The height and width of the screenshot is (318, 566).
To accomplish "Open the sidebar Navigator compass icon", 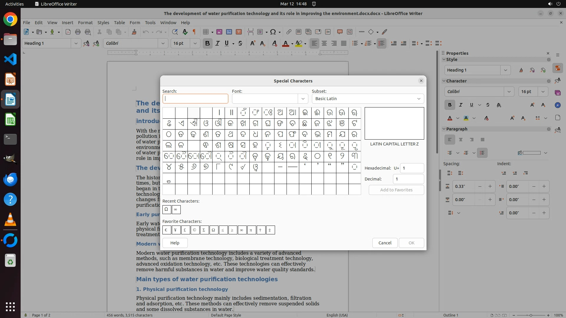I will click(557, 105).
